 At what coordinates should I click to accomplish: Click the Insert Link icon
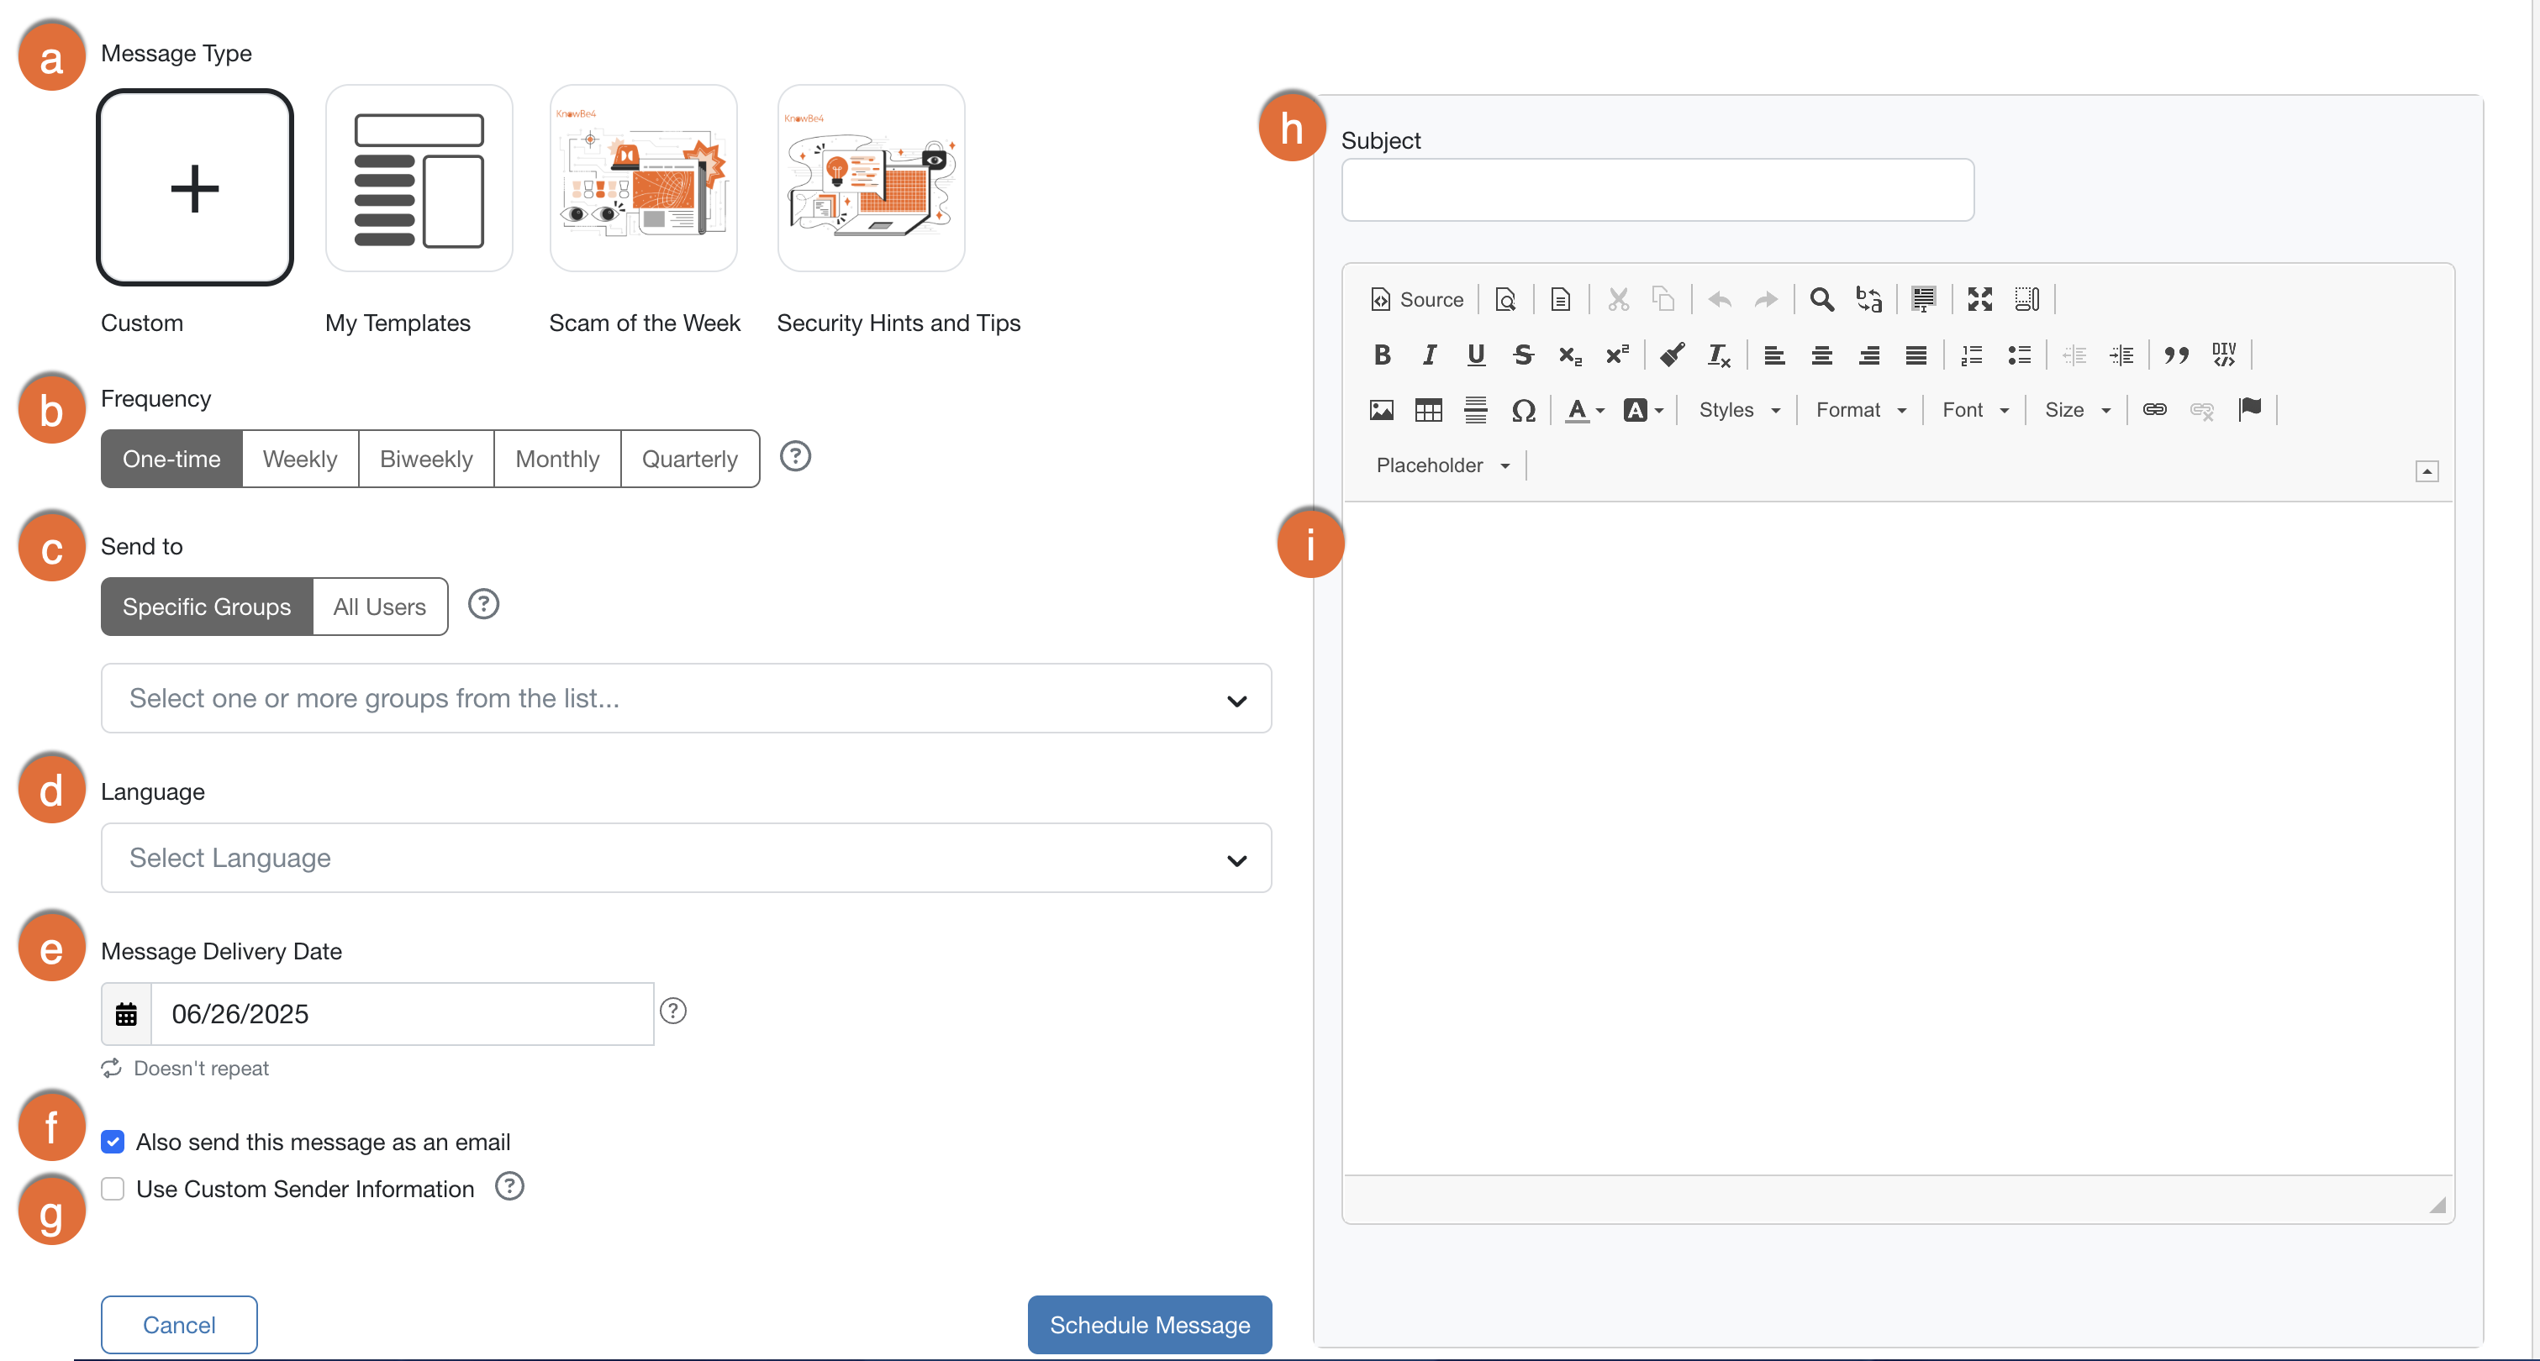point(2154,410)
